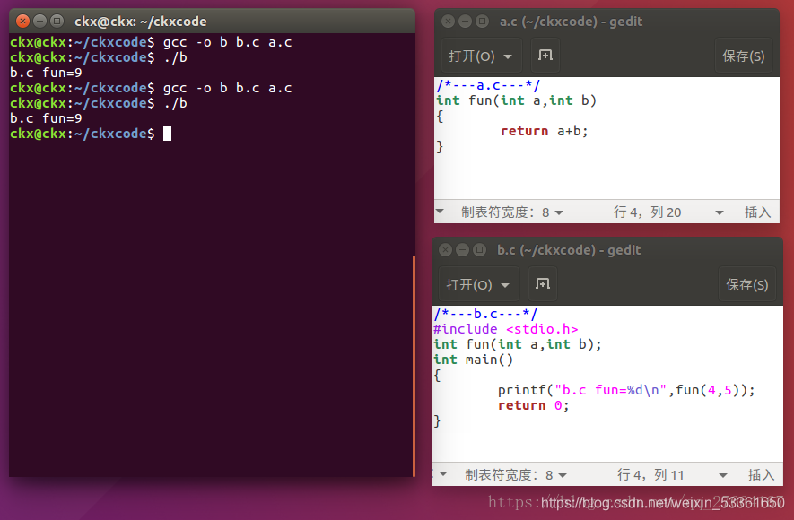Open tab width 制表符宽度 dropdown in a.c gedit
The height and width of the screenshot is (520, 794).
[x=512, y=212]
